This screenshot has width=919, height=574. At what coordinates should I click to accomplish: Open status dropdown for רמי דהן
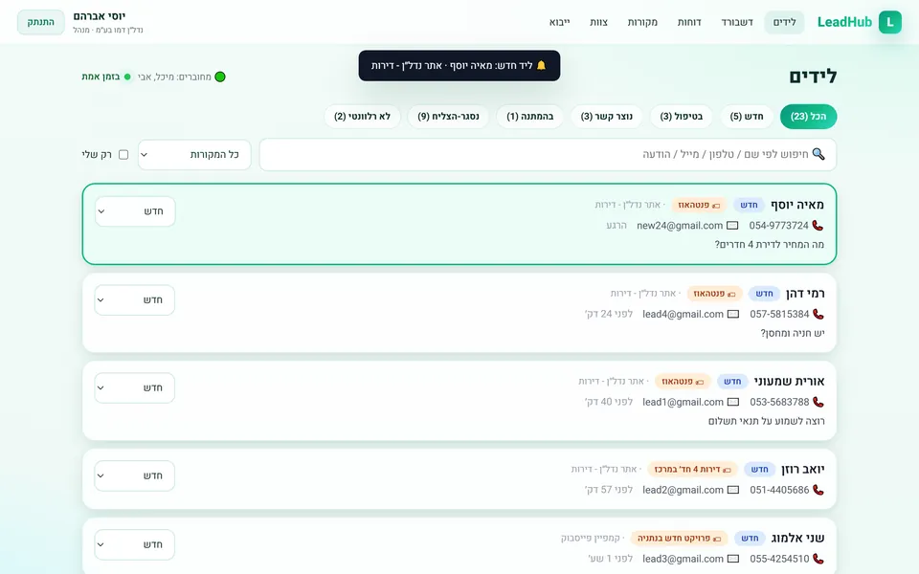point(135,299)
